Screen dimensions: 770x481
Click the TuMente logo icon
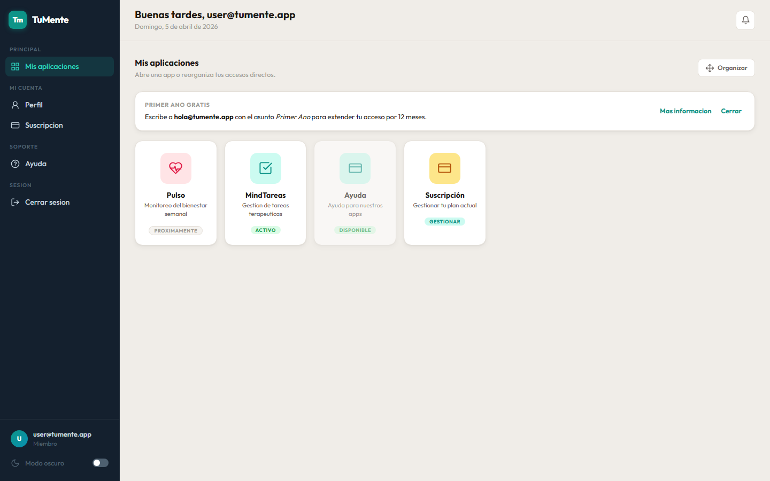click(x=18, y=20)
